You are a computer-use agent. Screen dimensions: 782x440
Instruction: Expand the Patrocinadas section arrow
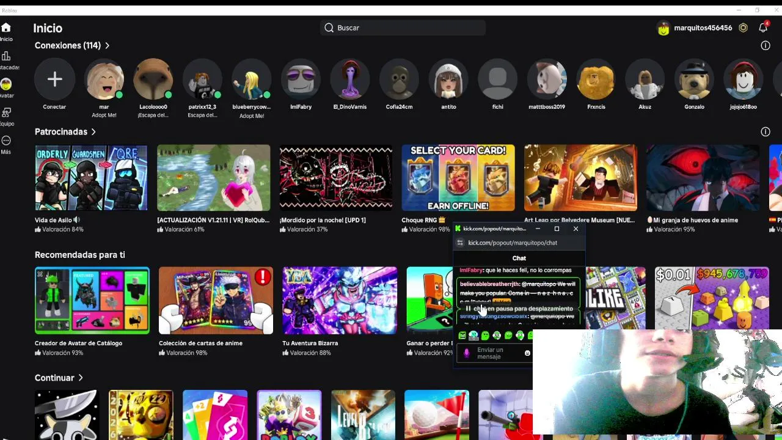click(x=93, y=131)
